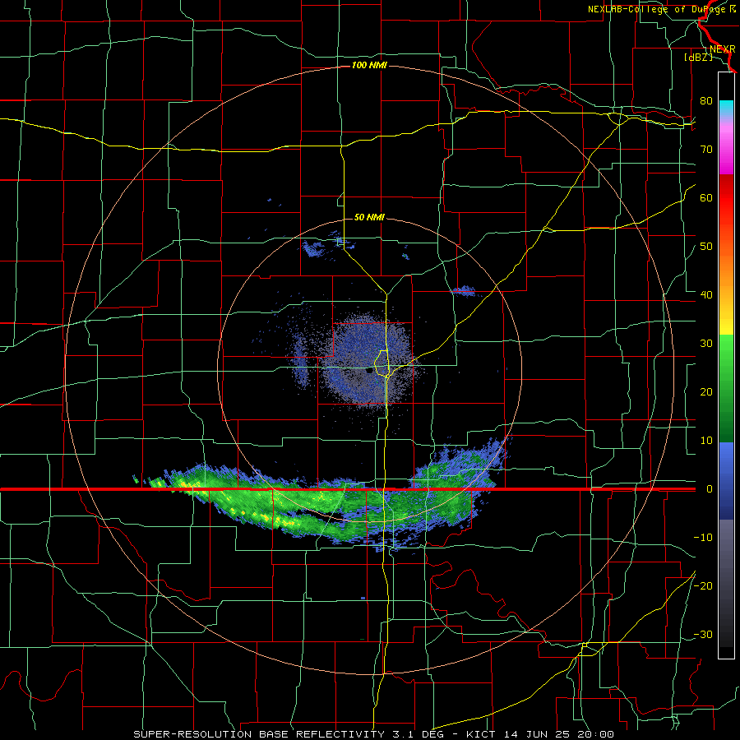Click the Super-Resolution Base Reflectivity caption text
The width and height of the screenshot is (740, 740).
(x=373, y=734)
